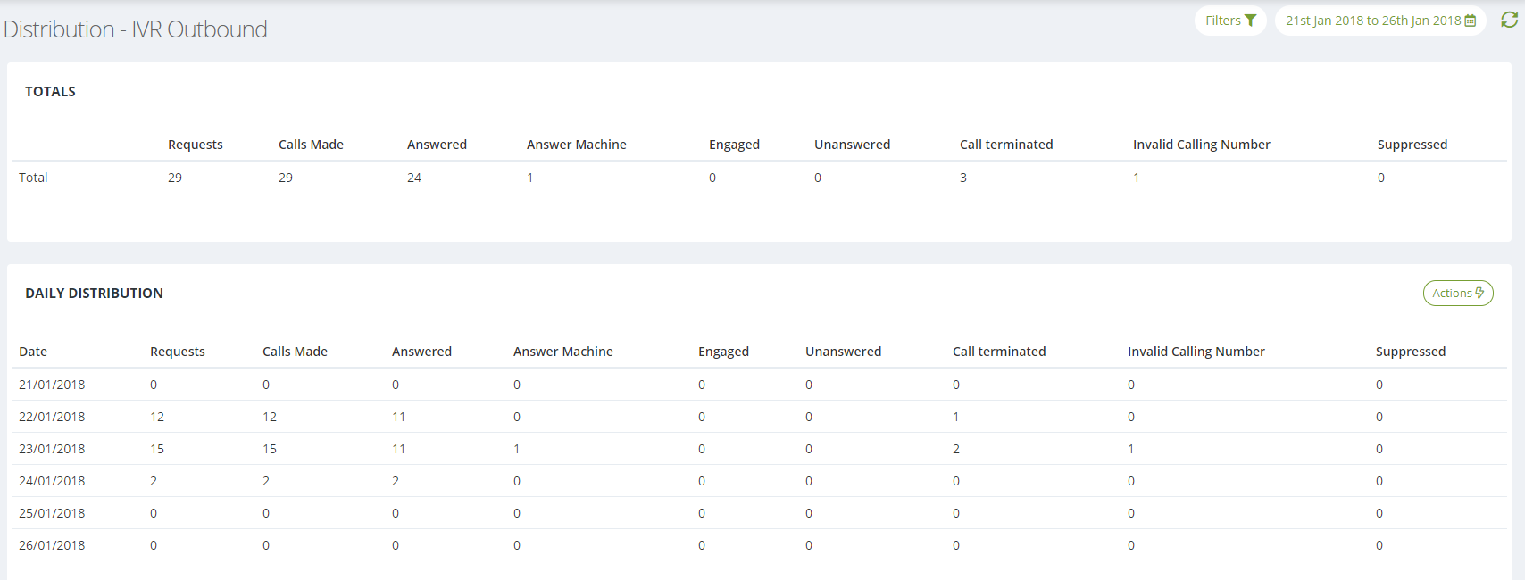This screenshot has width=1525, height=580.
Task: Click the Unanswered header in Daily Distribution
Action: point(843,352)
